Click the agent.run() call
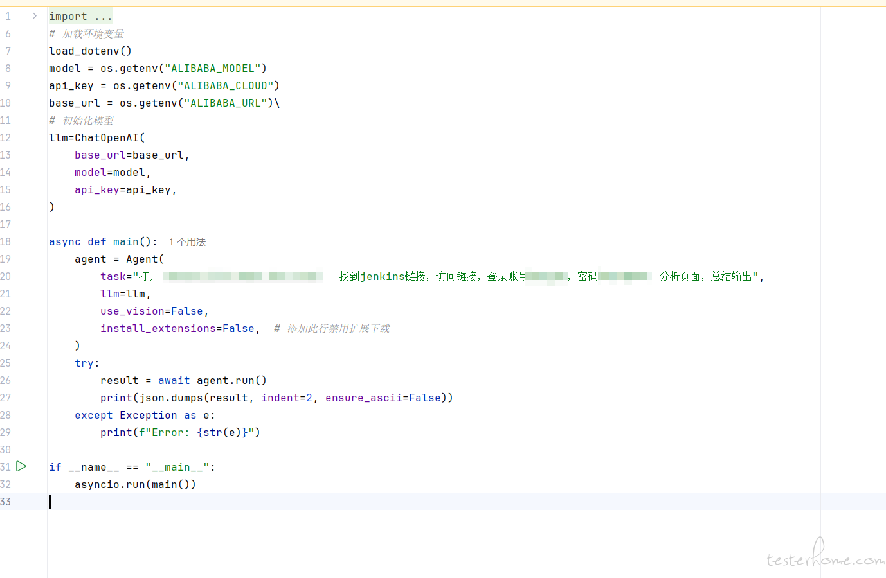Viewport: 886px width, 578px height. point(231,381)
